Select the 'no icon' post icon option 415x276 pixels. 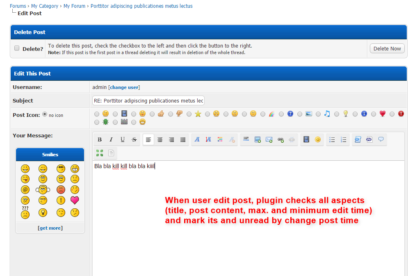45,114
